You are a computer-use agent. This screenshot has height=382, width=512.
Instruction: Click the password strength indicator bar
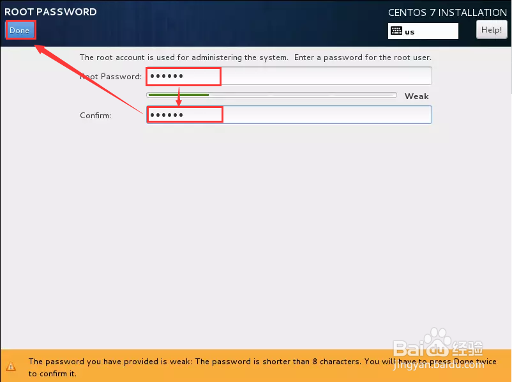click(x=273, y=94)
